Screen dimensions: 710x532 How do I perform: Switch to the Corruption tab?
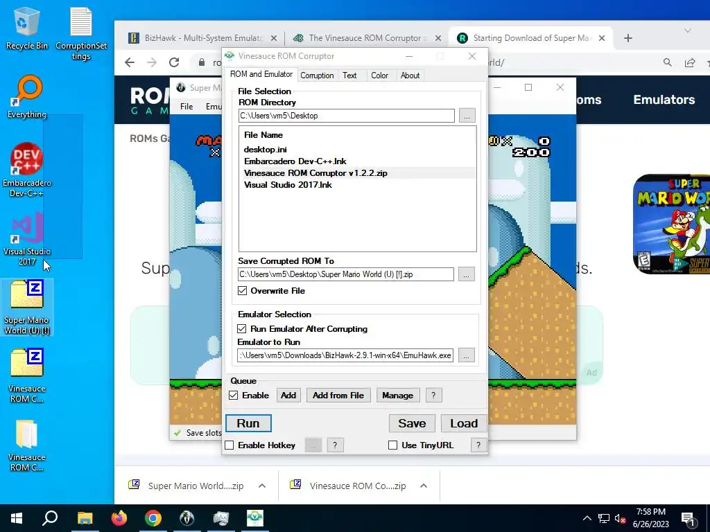click(317, 75)
